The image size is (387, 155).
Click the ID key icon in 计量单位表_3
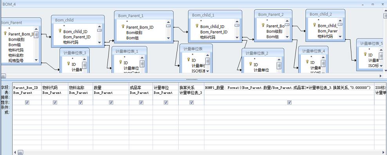[69, 63]
